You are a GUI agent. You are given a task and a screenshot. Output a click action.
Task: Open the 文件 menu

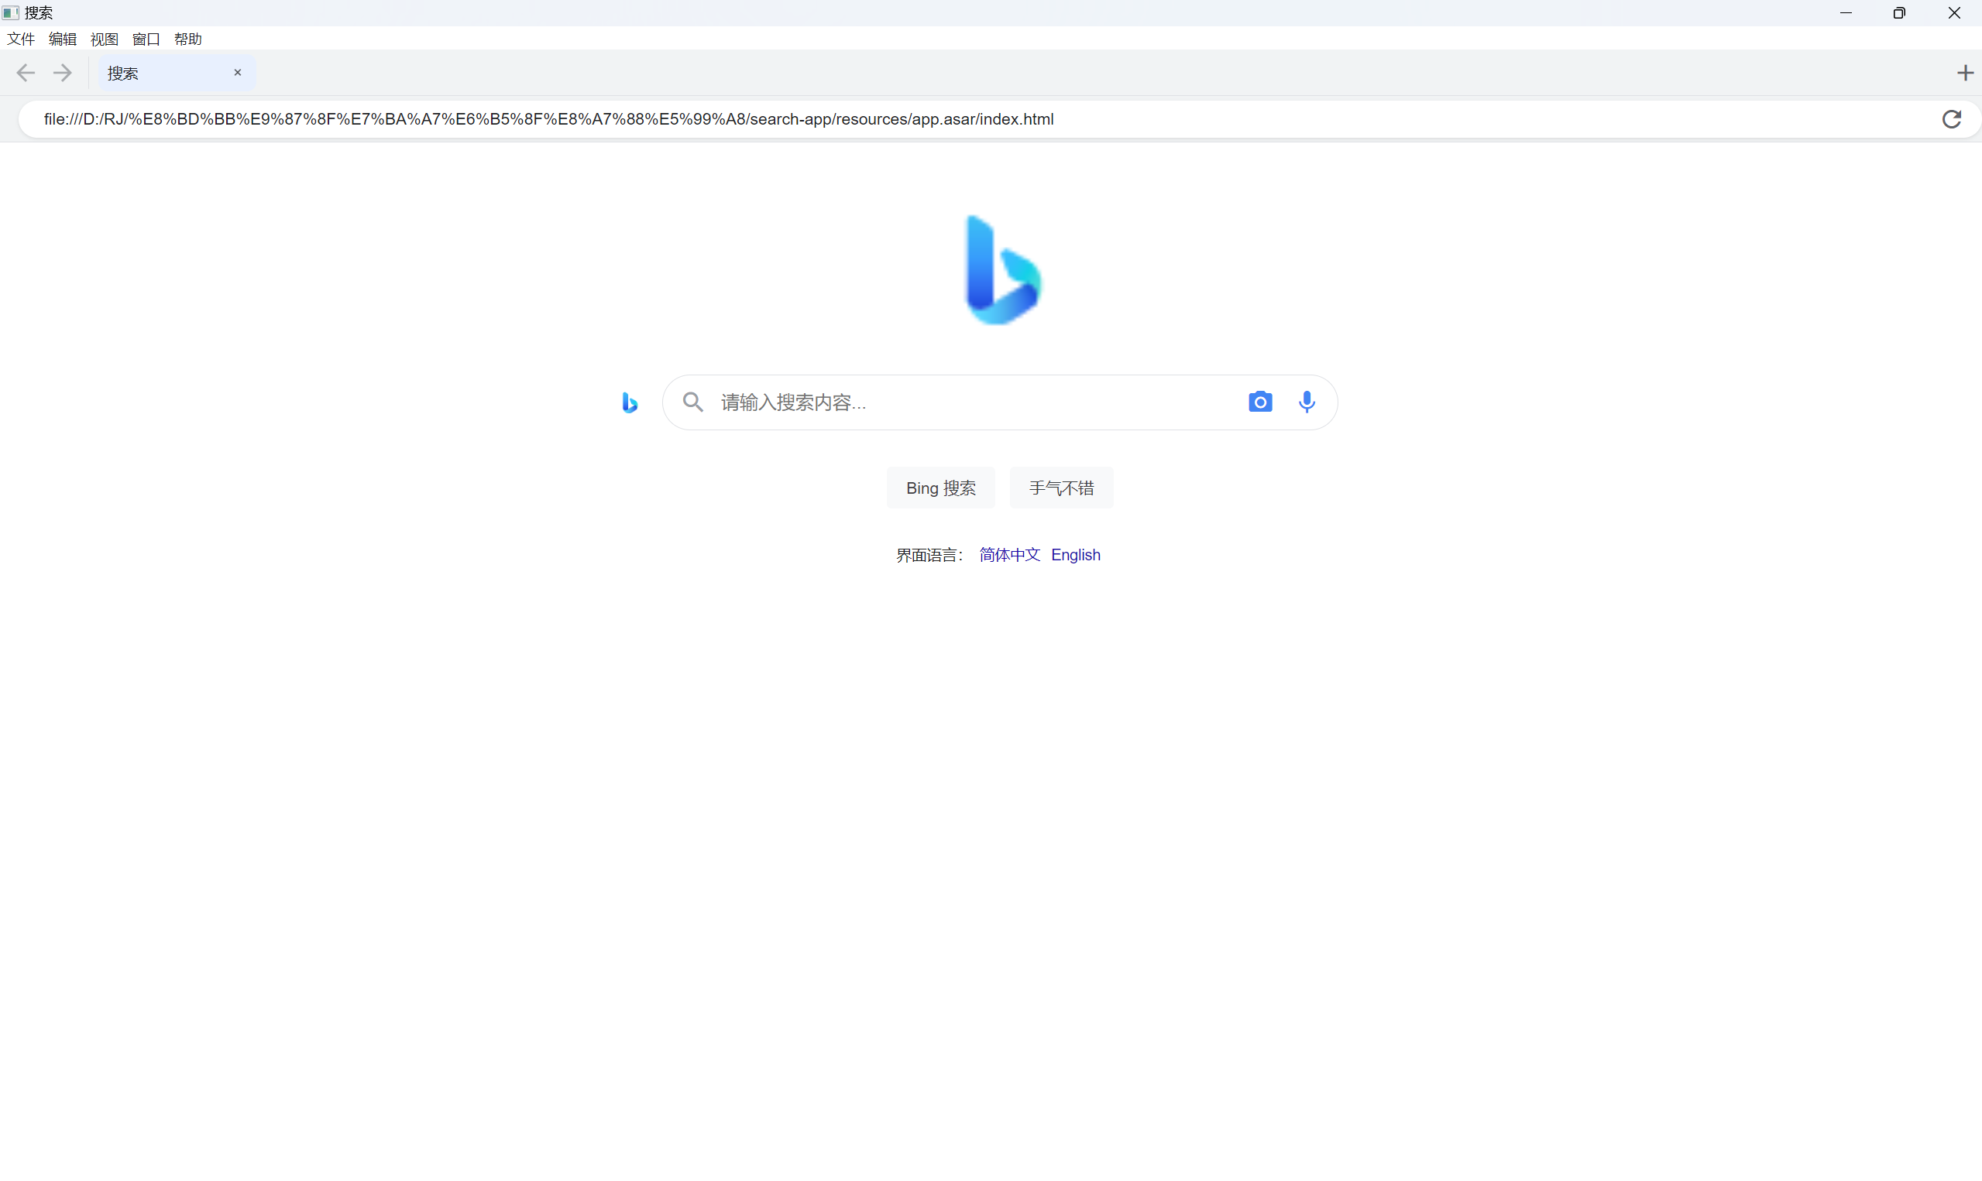pyautogui.click(x=21, y=39)
